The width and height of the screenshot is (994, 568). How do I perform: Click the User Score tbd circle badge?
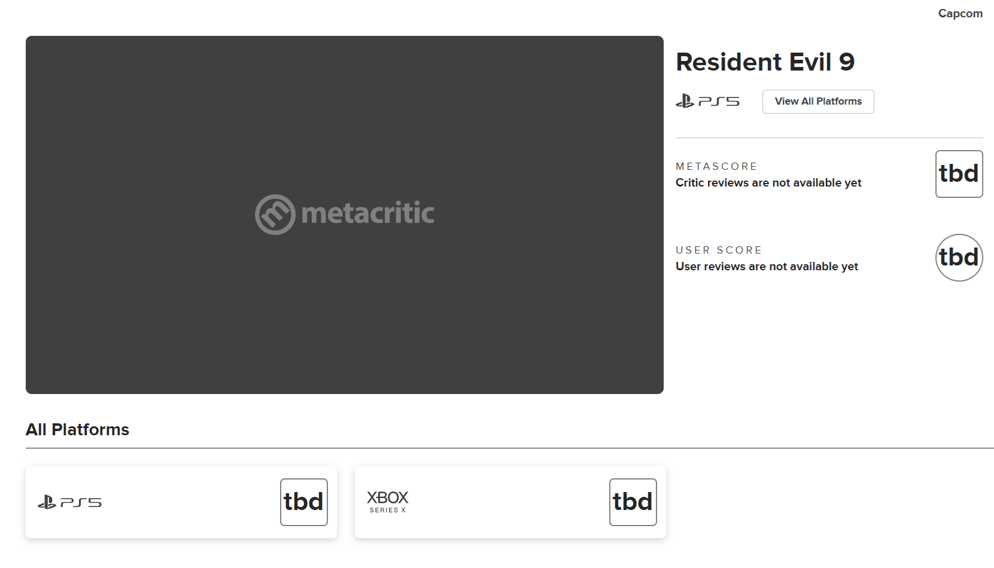click(x=959, y=258)
